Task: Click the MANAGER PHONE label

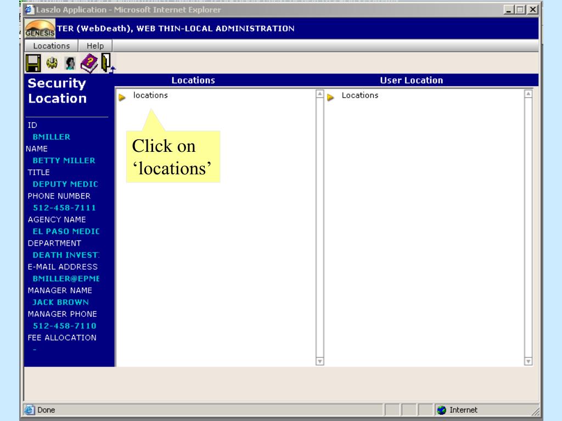Action: (x=63, y=314)
